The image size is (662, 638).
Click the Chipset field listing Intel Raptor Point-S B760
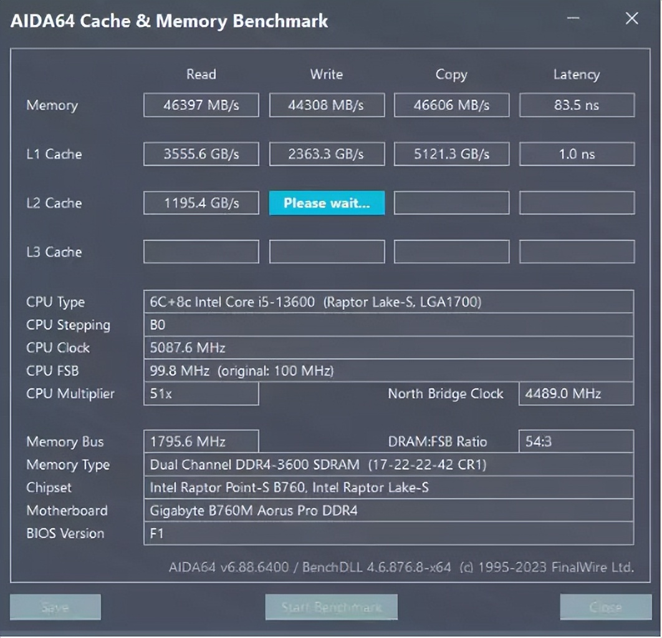(388, 488)
